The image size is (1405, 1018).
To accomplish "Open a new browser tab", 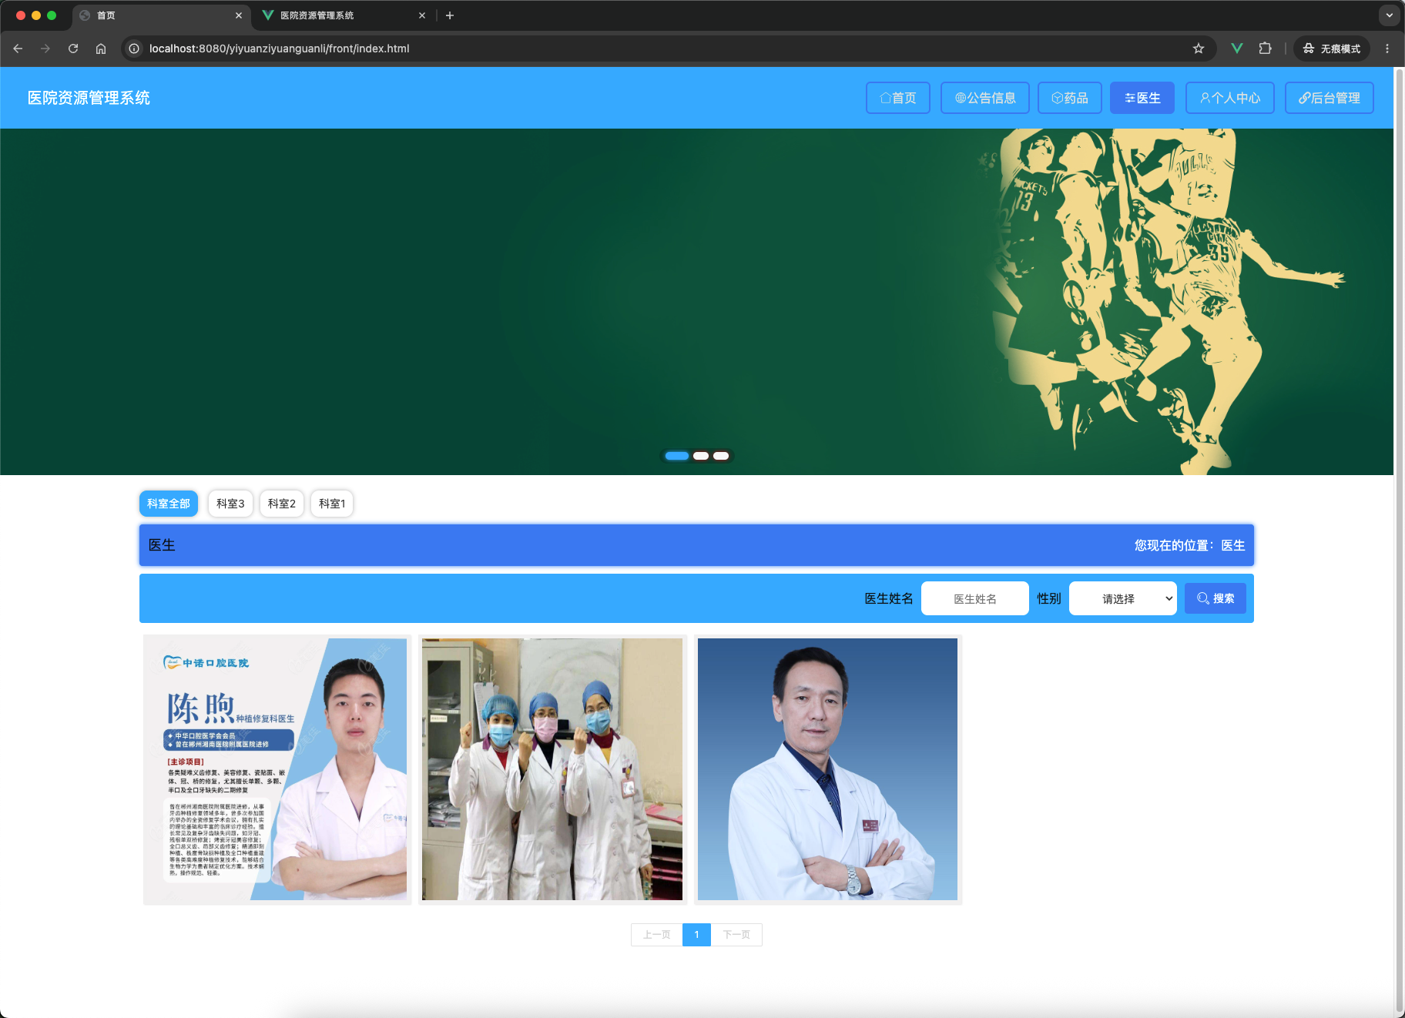I will (450, 15).
